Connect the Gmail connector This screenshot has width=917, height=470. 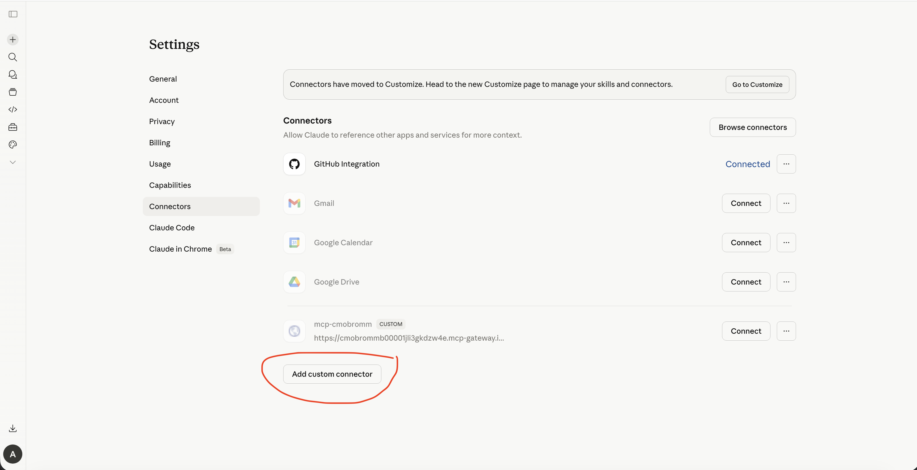pyautogui.click(x=746, y=203)
